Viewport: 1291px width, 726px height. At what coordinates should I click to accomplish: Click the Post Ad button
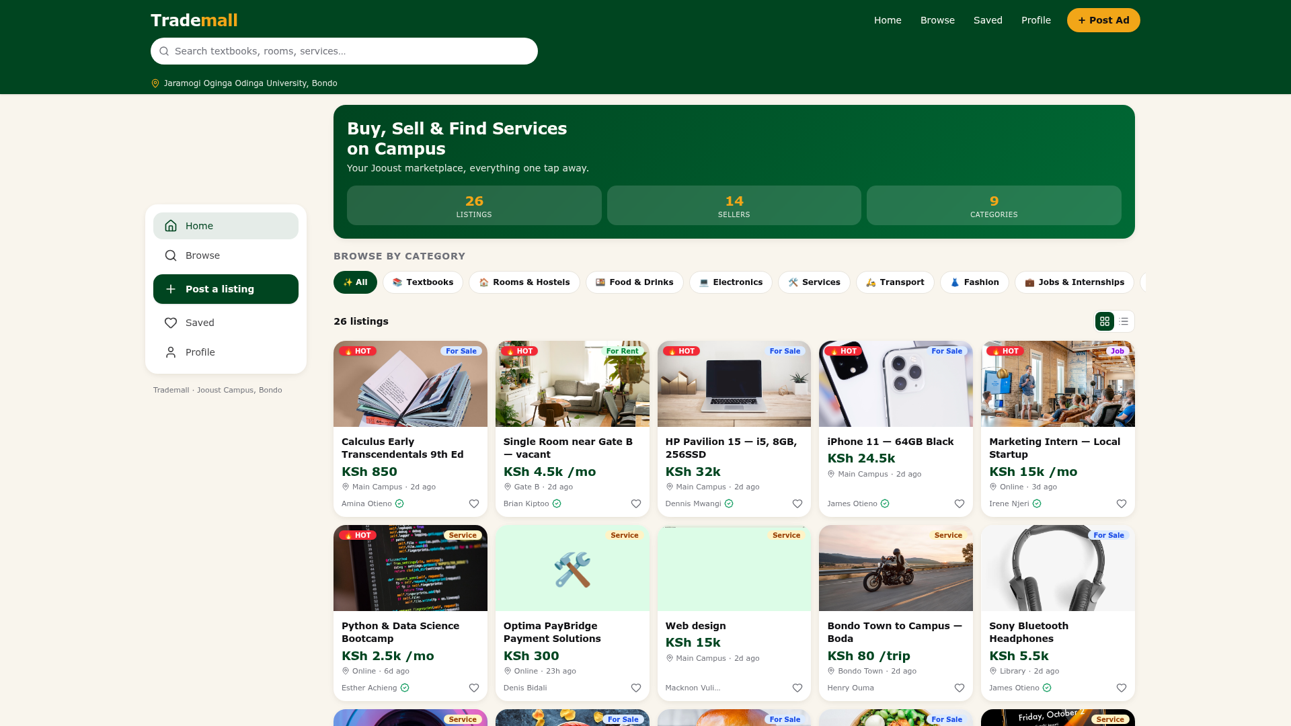(x=1103, y=20)
